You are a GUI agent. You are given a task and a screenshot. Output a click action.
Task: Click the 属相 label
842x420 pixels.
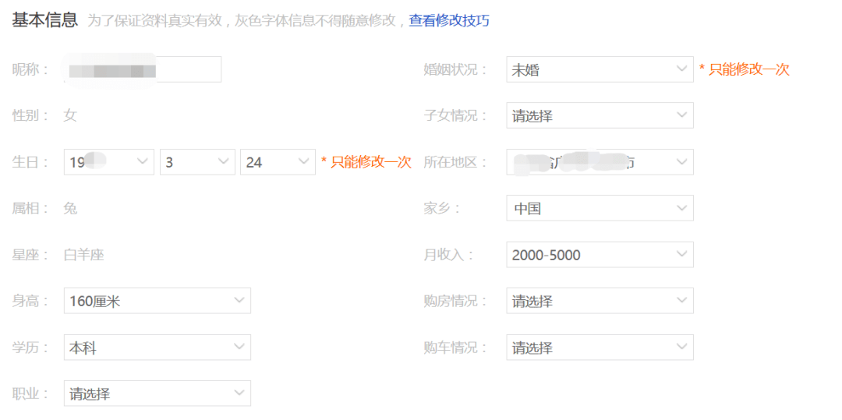(x=30, y=208)
